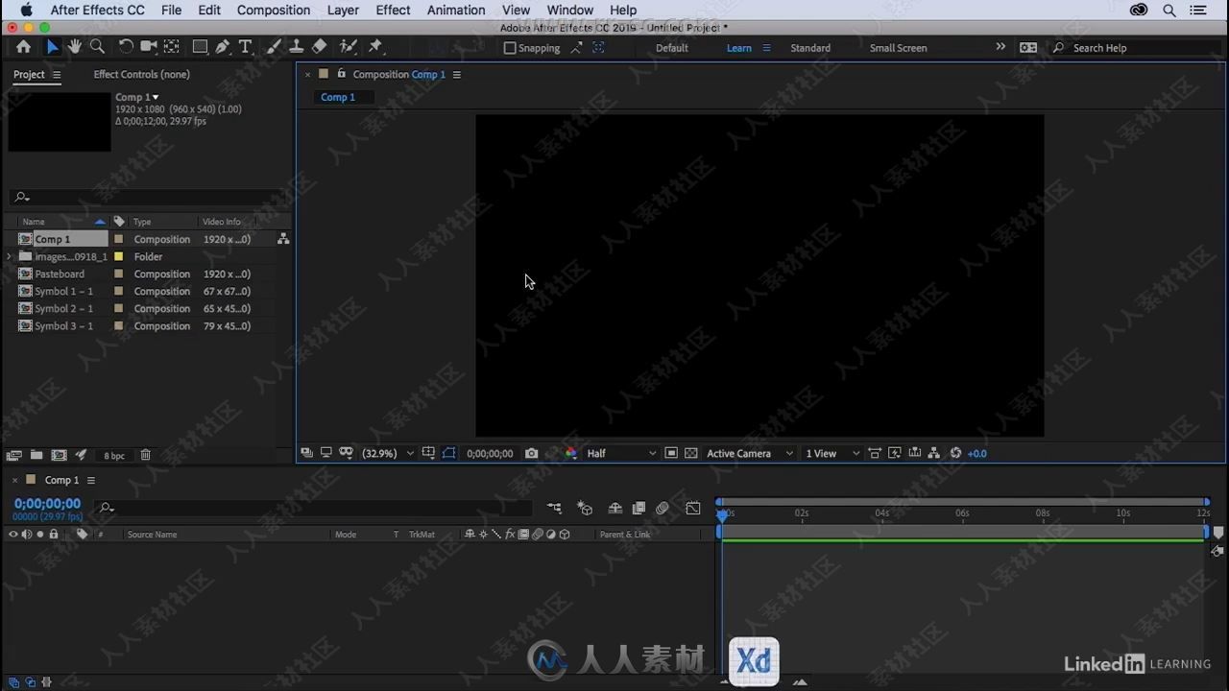Take a snapshot with the camera icon
Image resolution: width=1229 pixels, height=691 pixels.
tap(531, 453)
